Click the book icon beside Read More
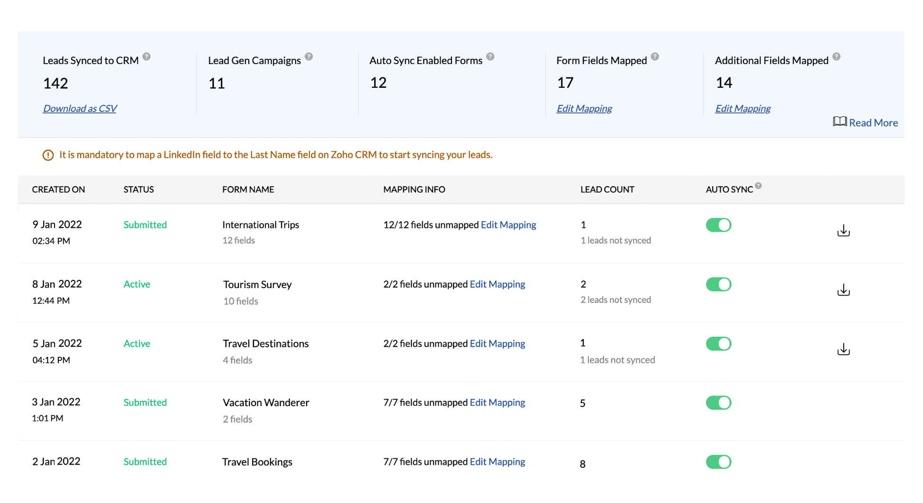Viewport: 923px width, 503px height. coord(839,122)
